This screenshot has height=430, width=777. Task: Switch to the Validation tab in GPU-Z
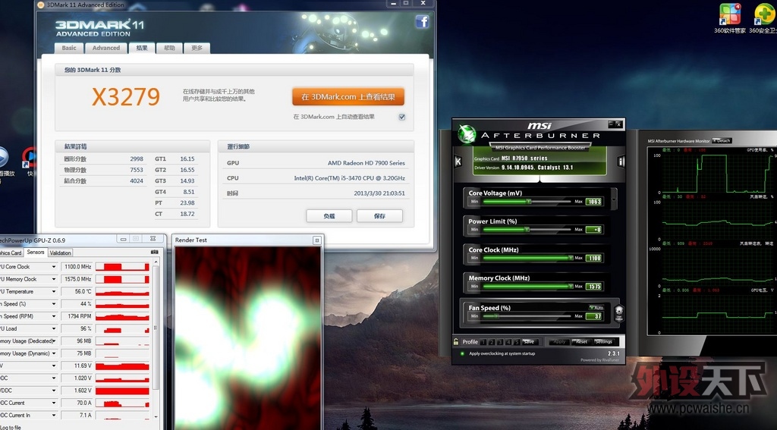pos(61,253)
